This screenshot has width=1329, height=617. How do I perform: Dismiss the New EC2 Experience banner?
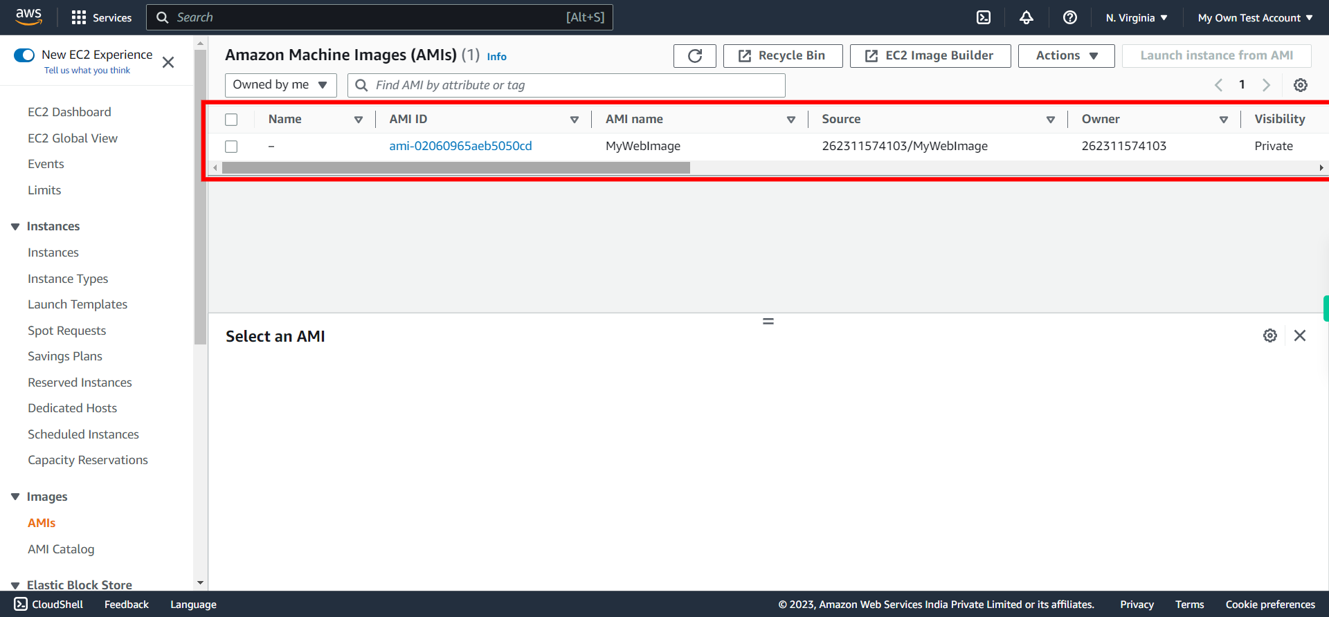tap(168, 62)
